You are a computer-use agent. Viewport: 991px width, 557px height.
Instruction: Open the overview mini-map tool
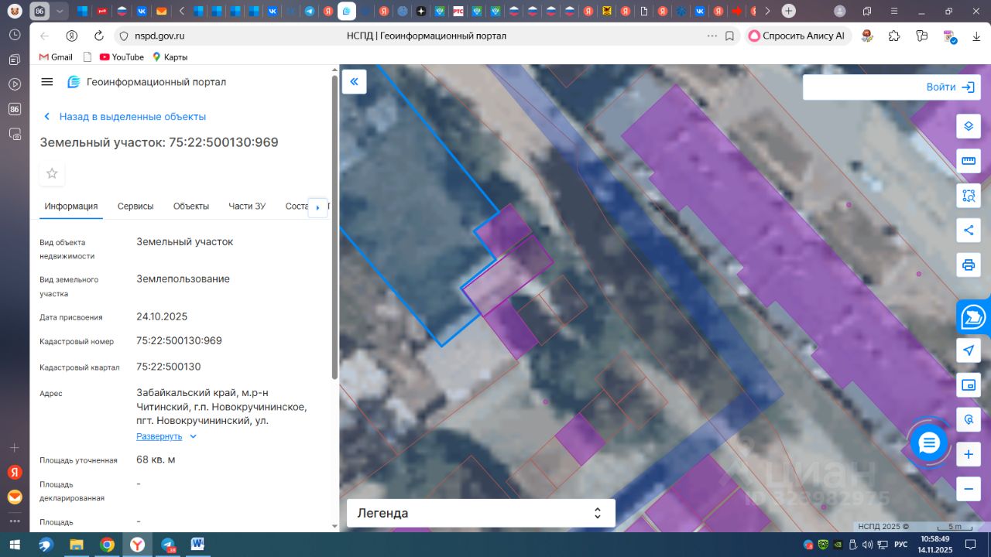pyautogui.click(x=968, y=385)
